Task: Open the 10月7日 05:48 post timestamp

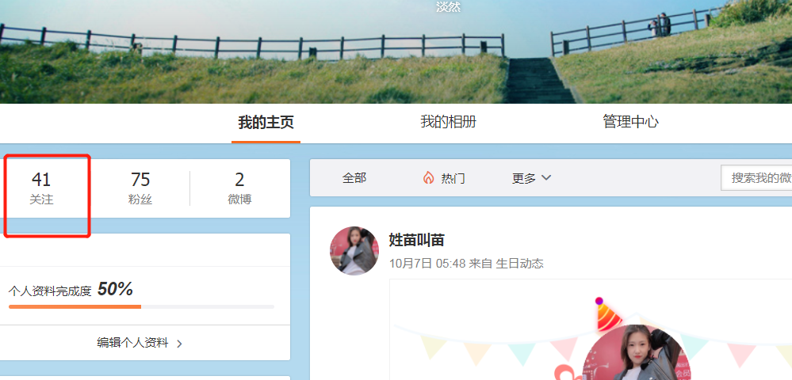Action: click(427, 264)
